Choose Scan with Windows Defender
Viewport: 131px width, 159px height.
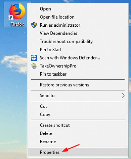[x=78, y=58]
